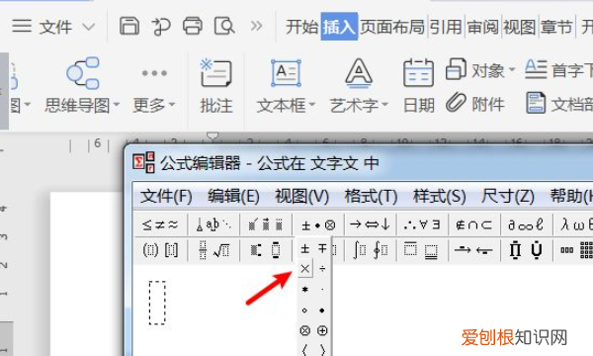
Task: Expand the 对象 dropdown arrow
Action: coord(512,70)
